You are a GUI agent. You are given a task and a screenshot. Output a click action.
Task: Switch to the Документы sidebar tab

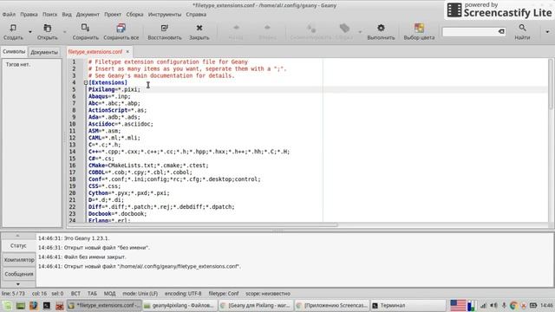[44, 52]
